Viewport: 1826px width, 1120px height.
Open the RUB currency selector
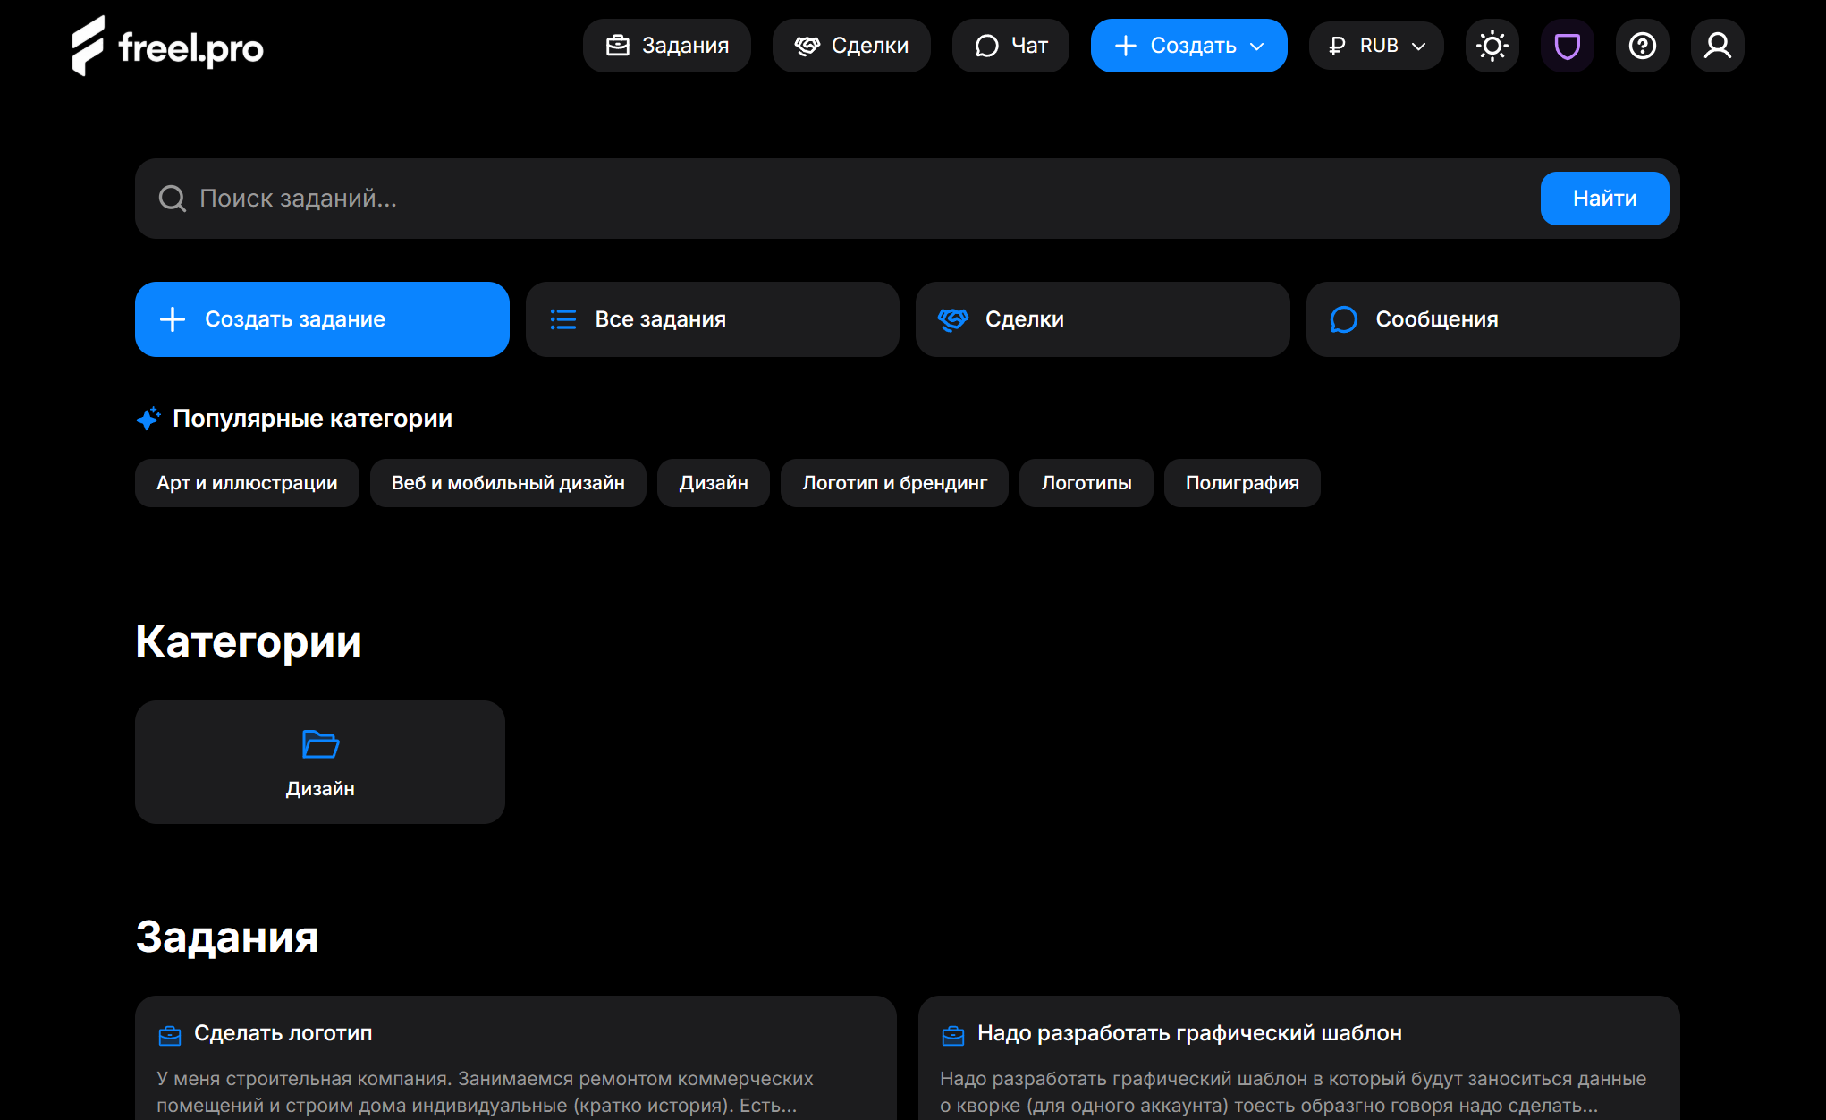point(1375,45)
